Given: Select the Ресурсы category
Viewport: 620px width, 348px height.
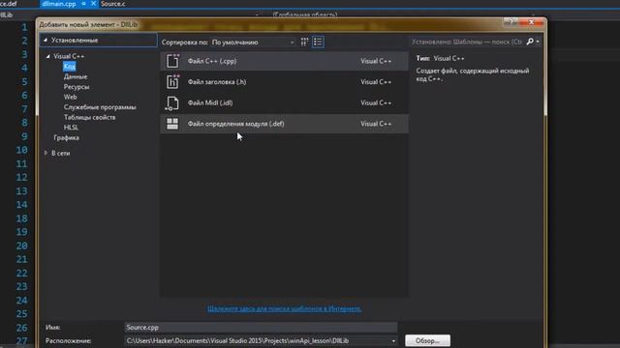Looking at the screenshot, I should [x=77, y=87].
